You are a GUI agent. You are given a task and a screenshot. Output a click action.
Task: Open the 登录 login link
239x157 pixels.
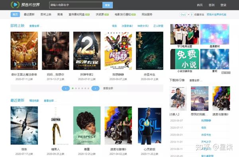point(223,5)
